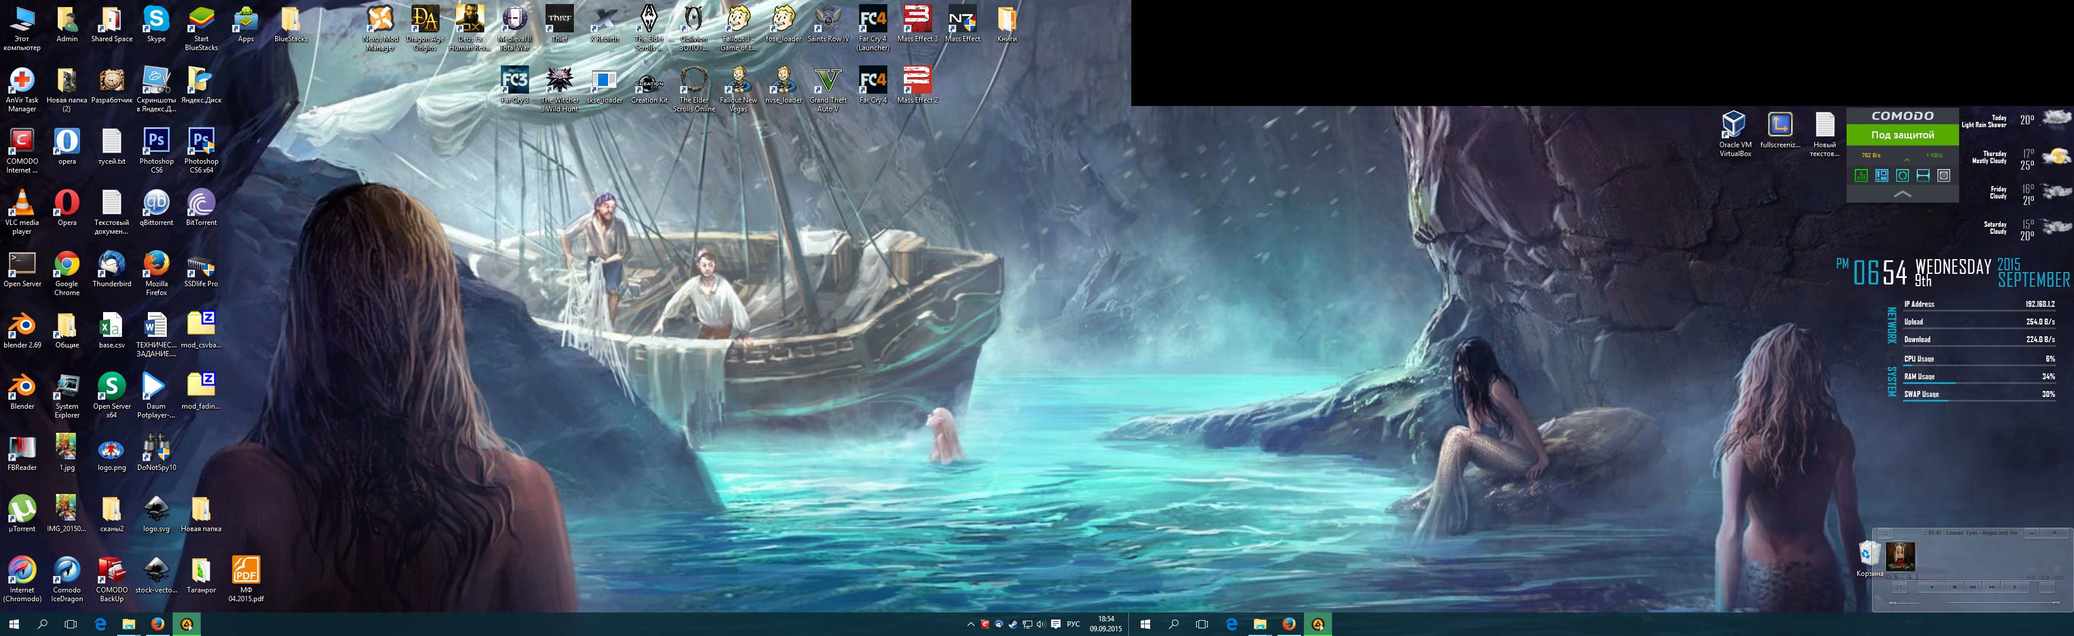2074x636 pixels.
Task: Open AIMP player main menu button
Action: pos(1885,534)
